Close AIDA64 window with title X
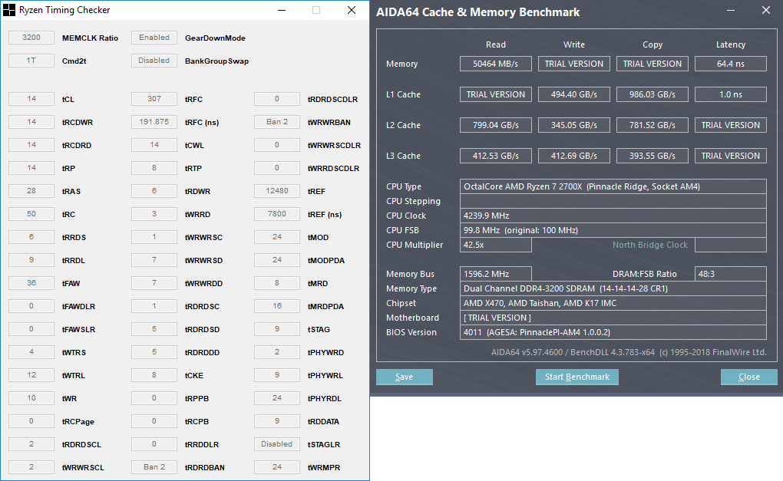This screenshot has height=481, width=783. [x=766, y=11]
